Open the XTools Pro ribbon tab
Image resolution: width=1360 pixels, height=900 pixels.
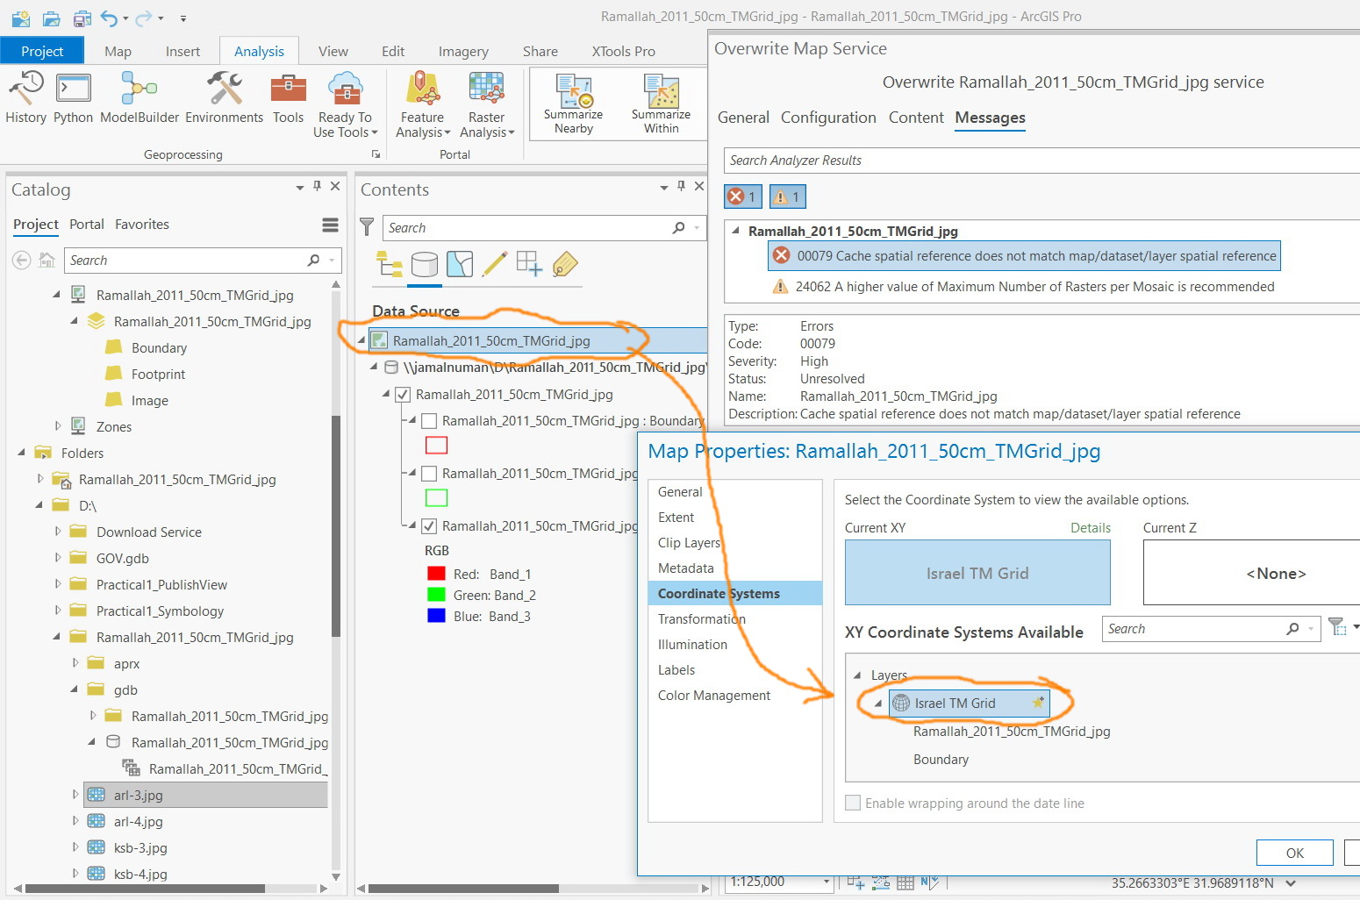(623, 52)
